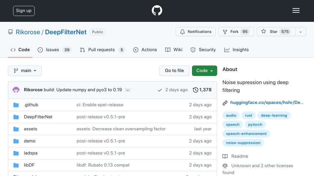Open the huggingface.co/spaces link
Screen dimensions: 314x176
(267, 103)
